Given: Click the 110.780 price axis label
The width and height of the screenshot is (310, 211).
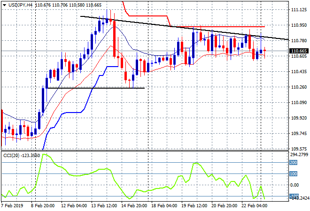Looking at the screenshot, I should tap(299, 40).
